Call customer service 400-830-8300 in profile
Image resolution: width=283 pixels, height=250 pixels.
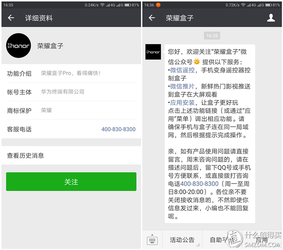pyautogui.click(x=118, y=129)
